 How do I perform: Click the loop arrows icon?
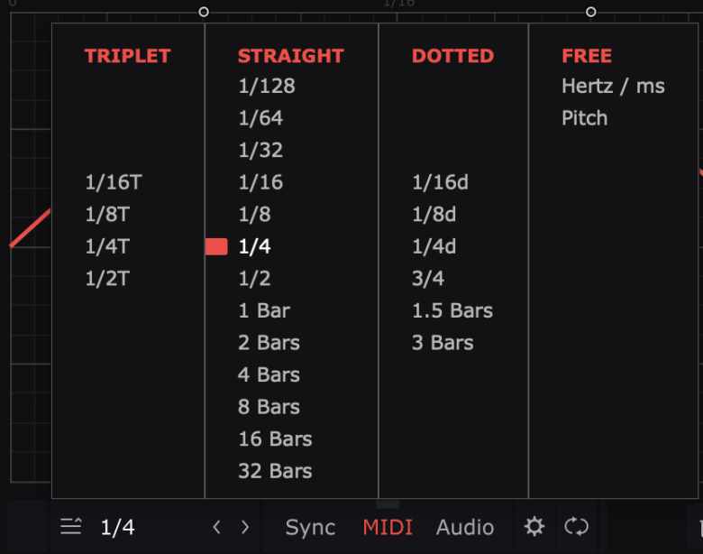click(577, 526)
